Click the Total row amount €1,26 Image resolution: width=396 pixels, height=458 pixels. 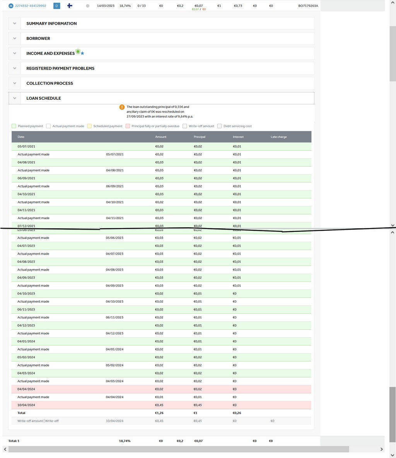pos(159,413)
